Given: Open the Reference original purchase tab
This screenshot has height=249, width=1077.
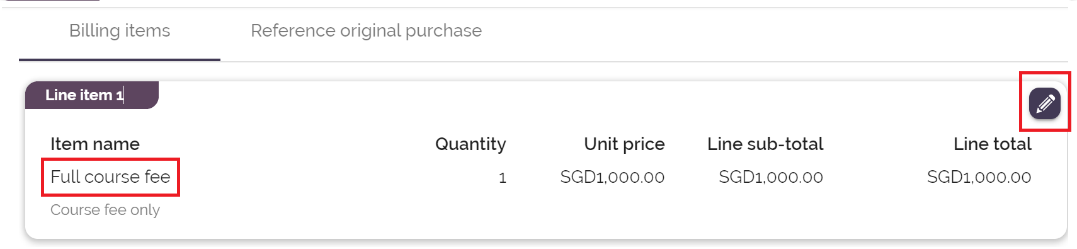Looking at the screenshot, I should (366, 31).
